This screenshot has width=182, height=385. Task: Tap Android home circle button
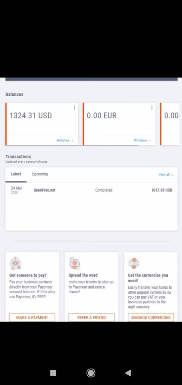tap(91, 373)
